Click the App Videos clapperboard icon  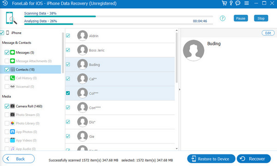tap(12, 140)
